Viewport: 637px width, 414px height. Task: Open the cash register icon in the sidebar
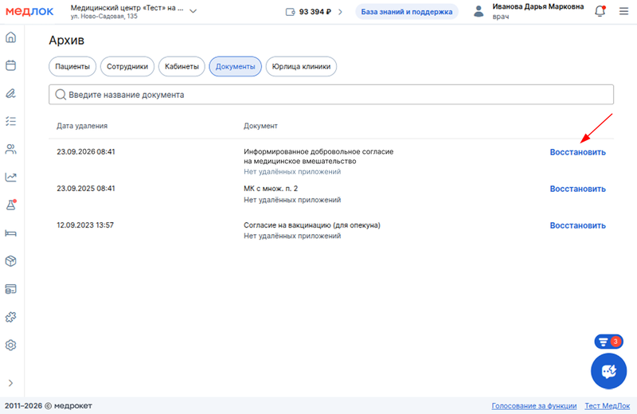coord(11,289)
